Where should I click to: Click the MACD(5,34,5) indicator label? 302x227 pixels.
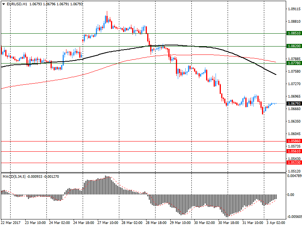point(14,177)
